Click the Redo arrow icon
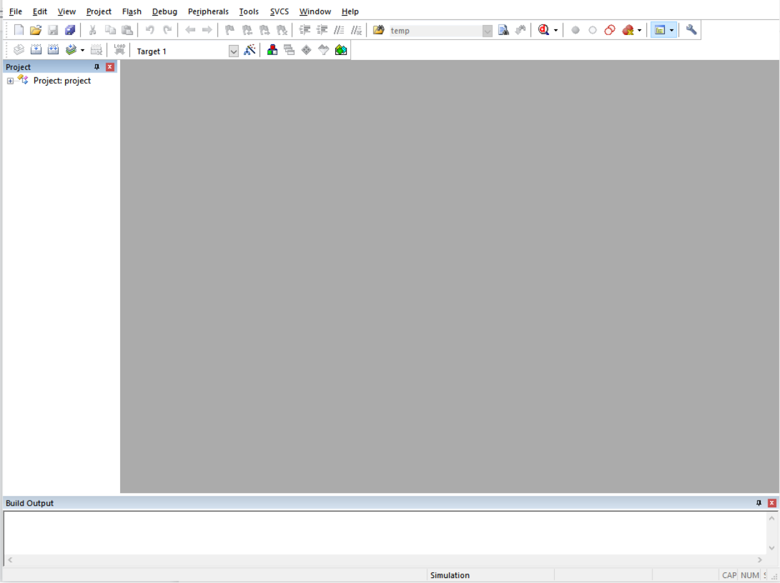Viewport: 780px width, 583px height. pyautogui.click(x=167, y=30)
